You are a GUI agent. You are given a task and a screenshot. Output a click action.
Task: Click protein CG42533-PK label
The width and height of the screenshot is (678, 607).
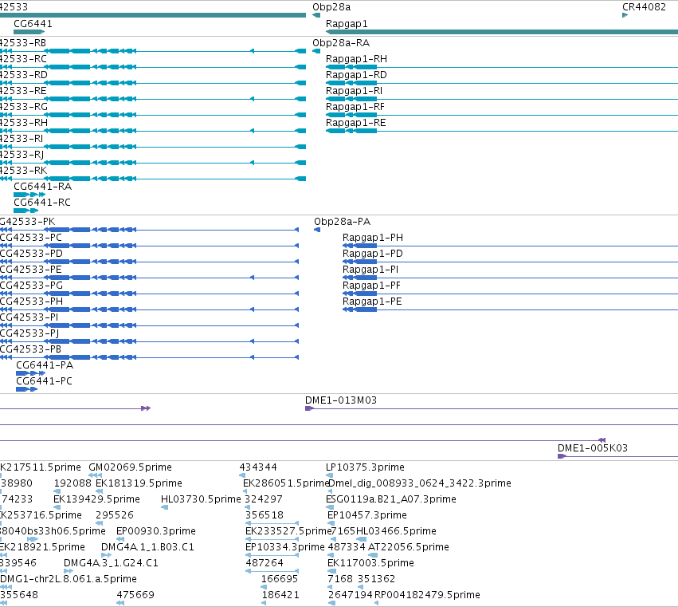[28, 222]
